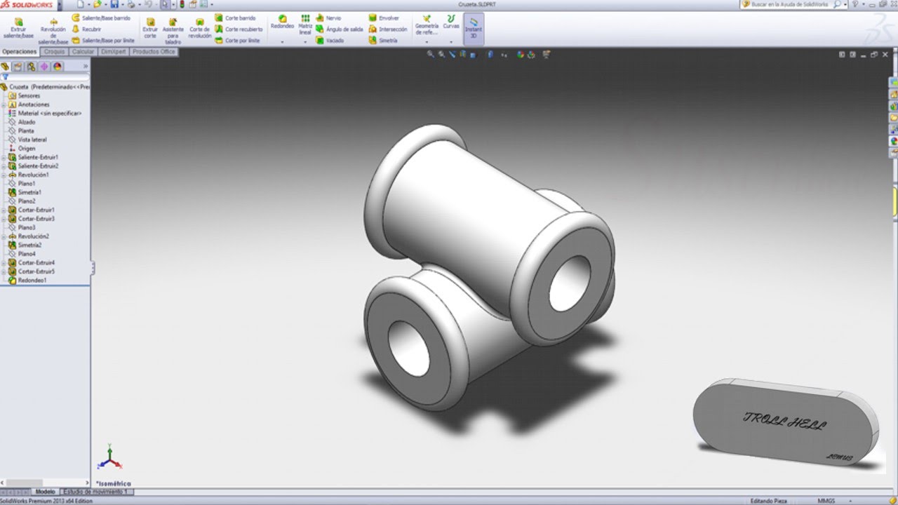Expand Cortar-Extruir4 feature node
This screenshot has width=898, height=505.
4,262
